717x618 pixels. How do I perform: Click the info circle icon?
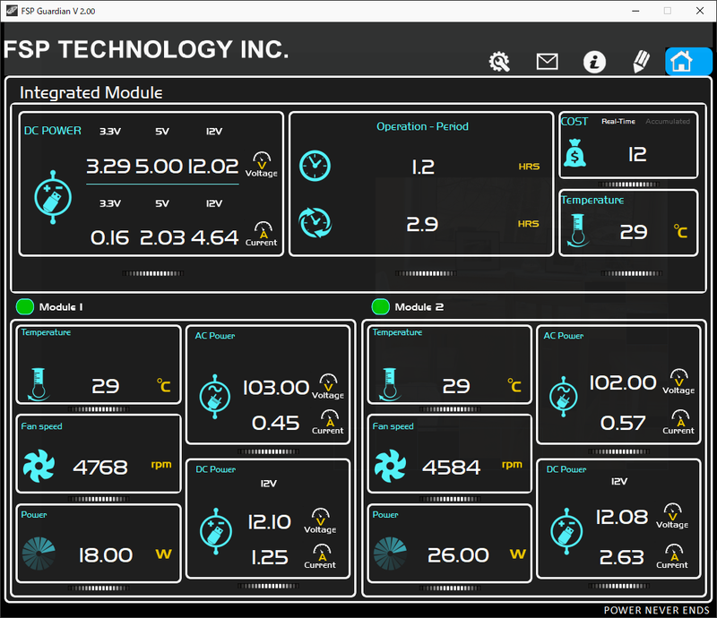[x=594, y=62]
